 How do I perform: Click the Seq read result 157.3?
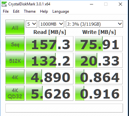coord(50,44)
